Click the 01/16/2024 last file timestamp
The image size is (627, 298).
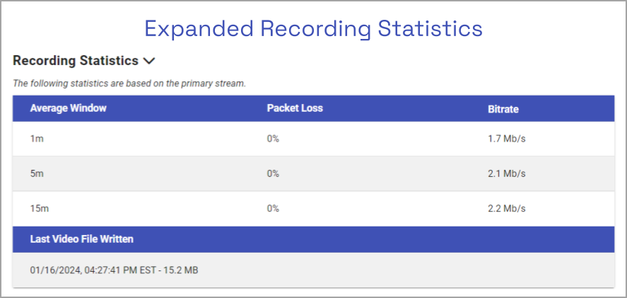click(x=114, y=270)
